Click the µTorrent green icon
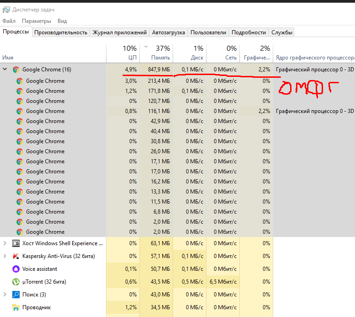Screen dimensions: 355x317 (x=16, y=282)
